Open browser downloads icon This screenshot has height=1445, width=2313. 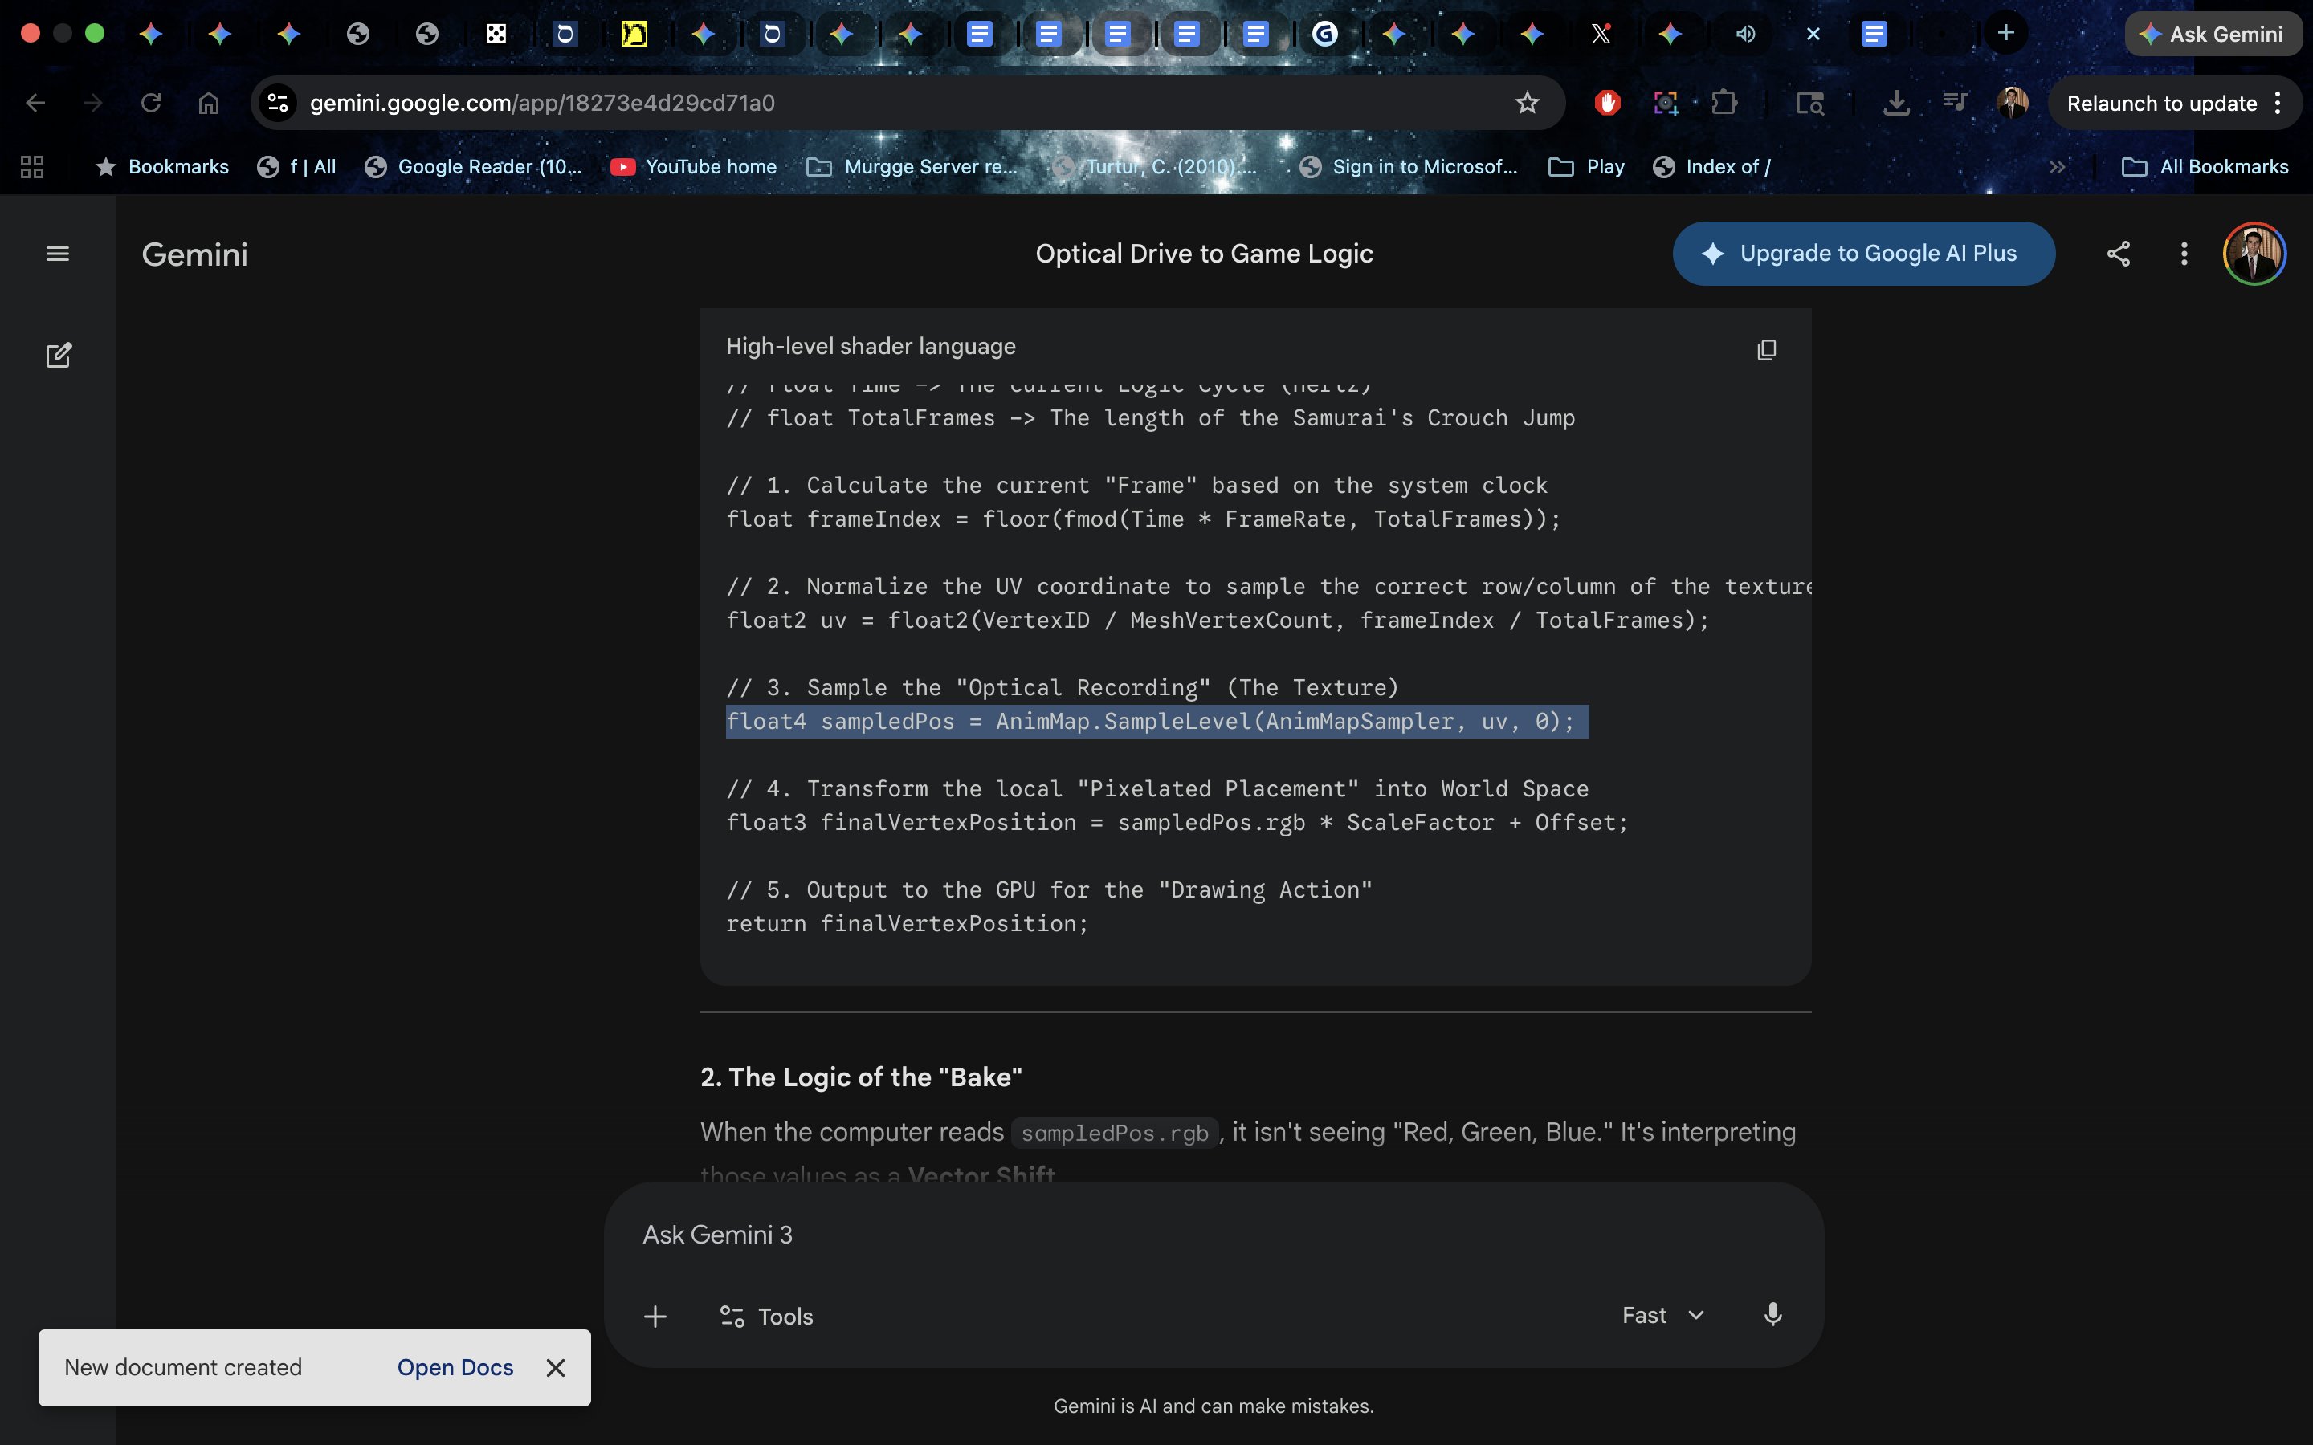tap(1895, 104)
